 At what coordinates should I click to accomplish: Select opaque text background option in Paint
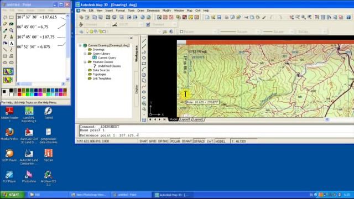[8, 72]
